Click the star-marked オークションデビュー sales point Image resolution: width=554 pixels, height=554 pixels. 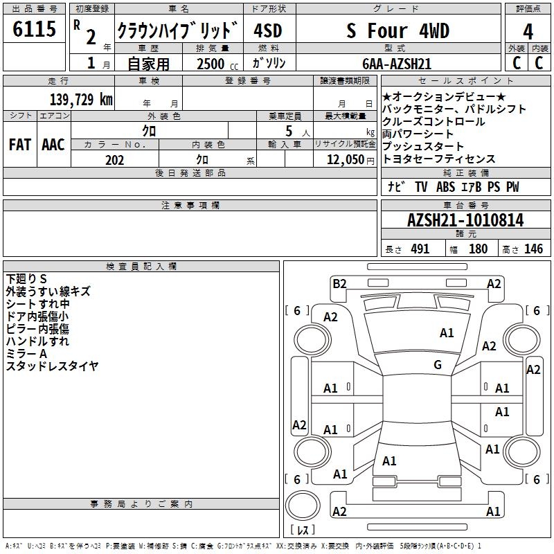445,96
